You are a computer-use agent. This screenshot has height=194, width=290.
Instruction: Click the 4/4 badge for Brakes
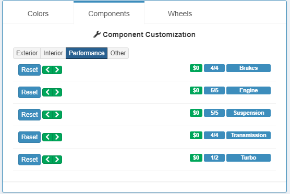pyautogui.click(x=214, y=68)
